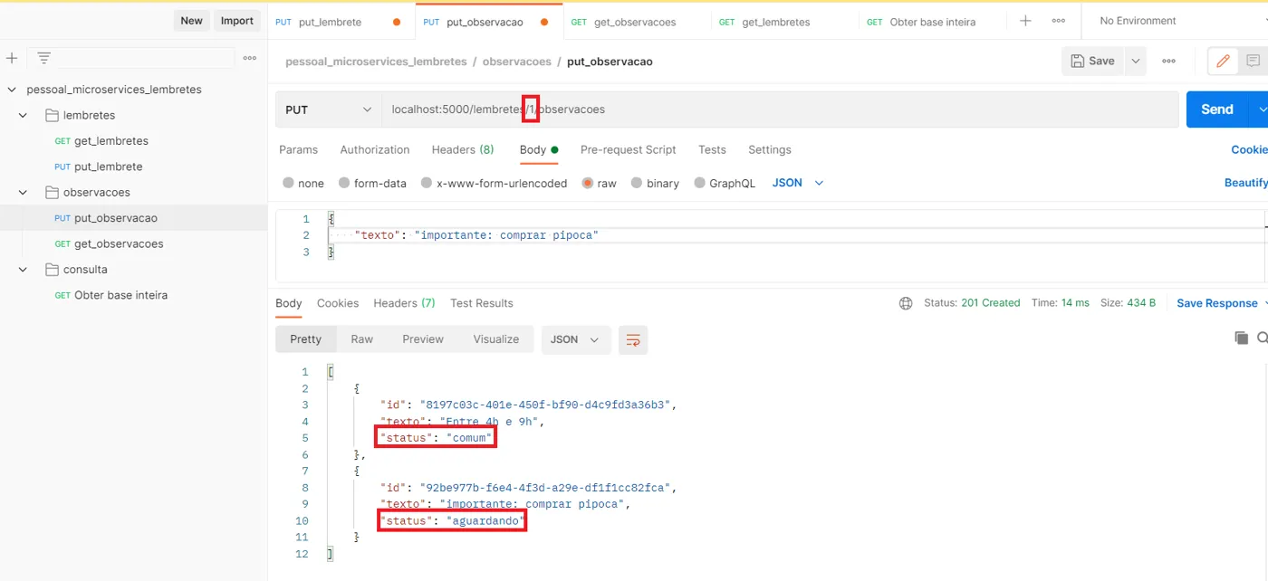Click the New button
Viewport: 1268px width, 581px height.
191,21
